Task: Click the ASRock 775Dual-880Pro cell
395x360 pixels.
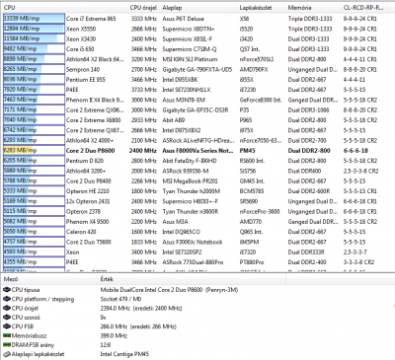Action: click(x=193, y=262)
